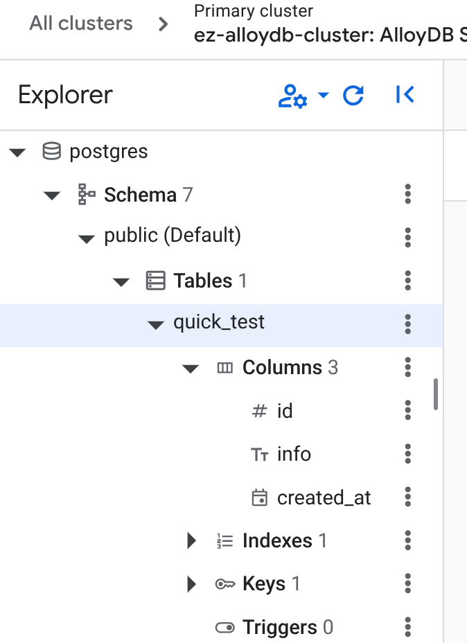Collapse the Explorer panel

pyautogui.click(x=405, y=96)
